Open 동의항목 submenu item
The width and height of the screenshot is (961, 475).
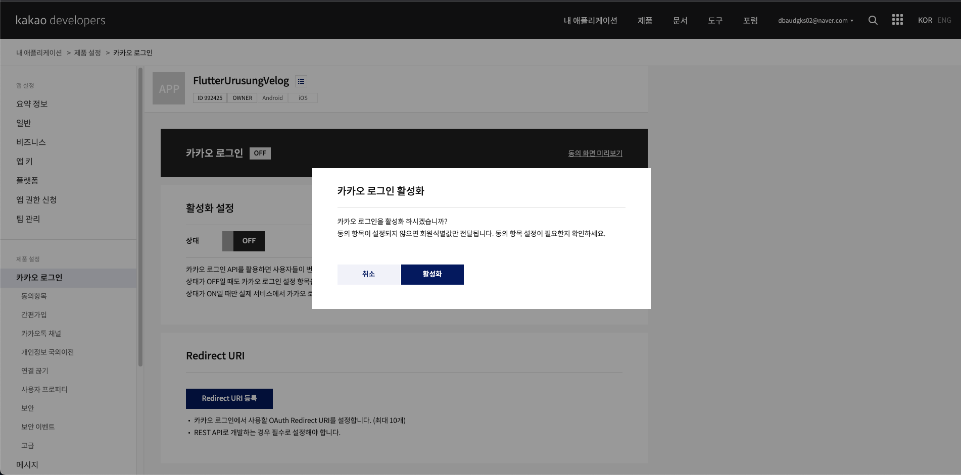34,296
